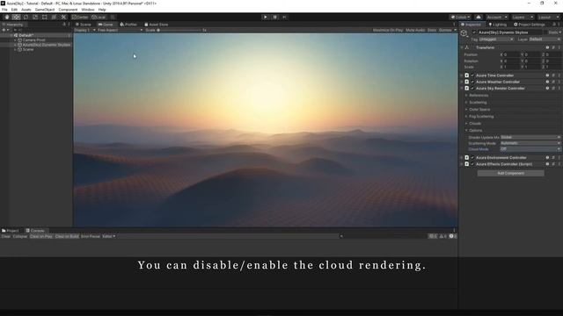Screen dimensions: 563x316
Task: Select the Move tool in toolbar
Action: [x=16, y=18]
